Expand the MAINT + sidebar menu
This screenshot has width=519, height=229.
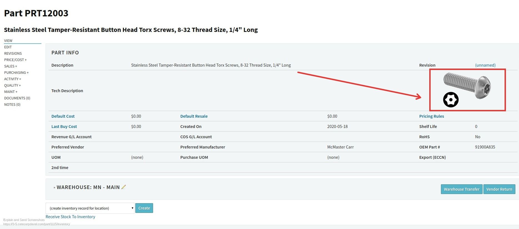click(11, 92)
